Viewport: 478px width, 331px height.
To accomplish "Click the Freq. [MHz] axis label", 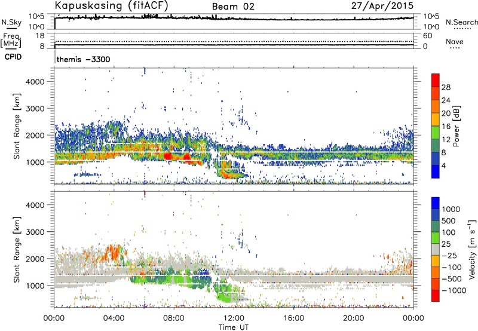I will [x=11, y=41].
